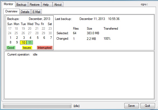Click the yellow Issues legend label

pyautogui.click(x=27, y=48)
